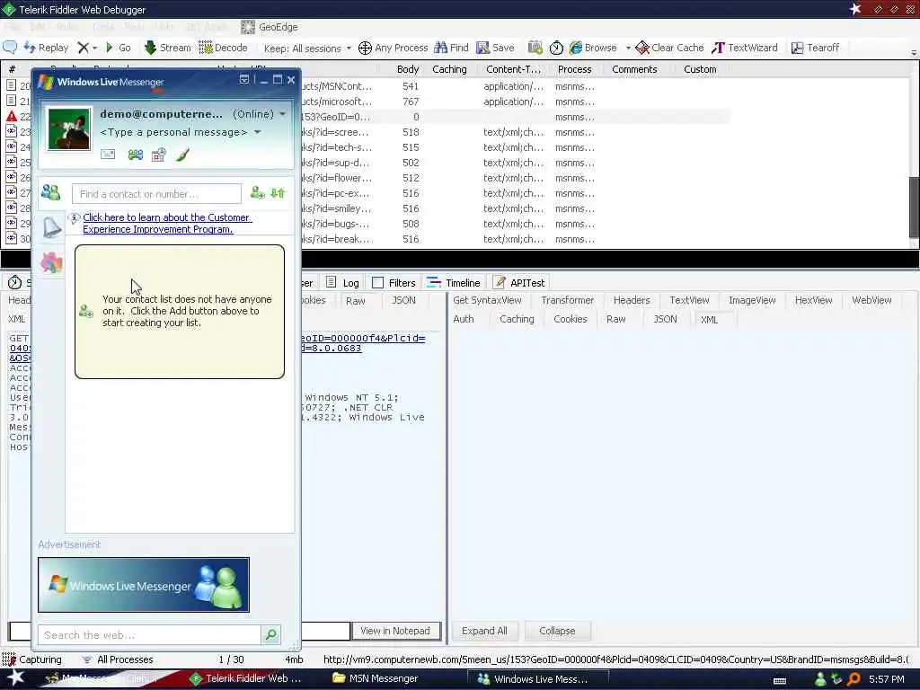Save sessions with the Save toolbar button
The height and width of the screenshot is (690, 920).
pos(495,48)
